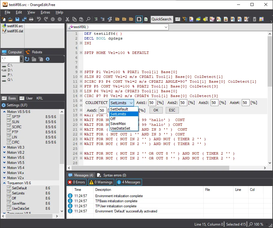Print the document using the printer icon
273x228 pixels.
[31, 19]
